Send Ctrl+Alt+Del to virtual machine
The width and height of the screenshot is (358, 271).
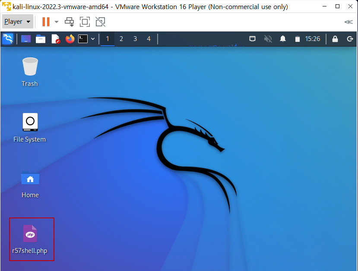(69, 22)
